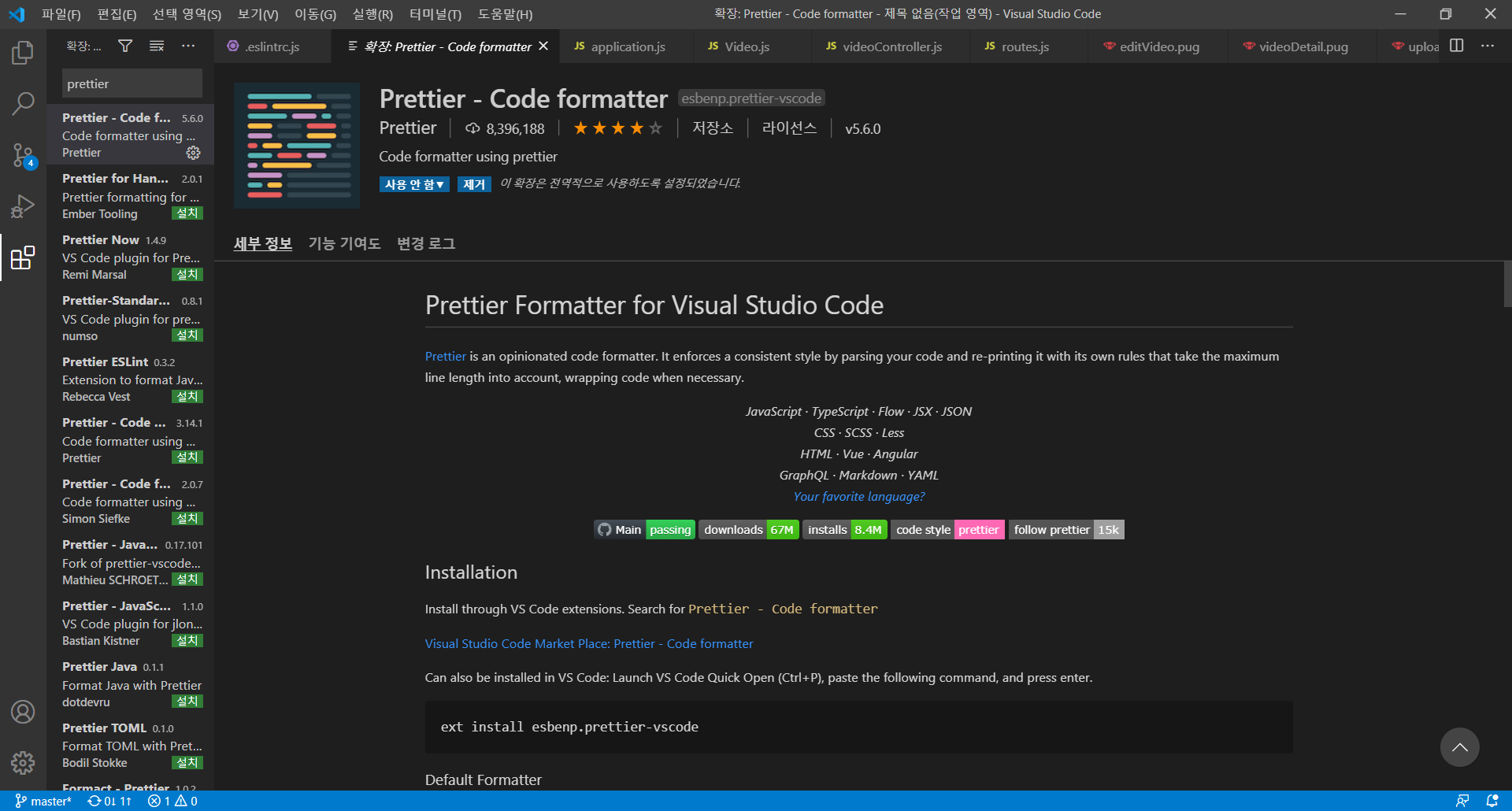
Task: Install the Prettier ESLint extension
Action: [187, 397]
